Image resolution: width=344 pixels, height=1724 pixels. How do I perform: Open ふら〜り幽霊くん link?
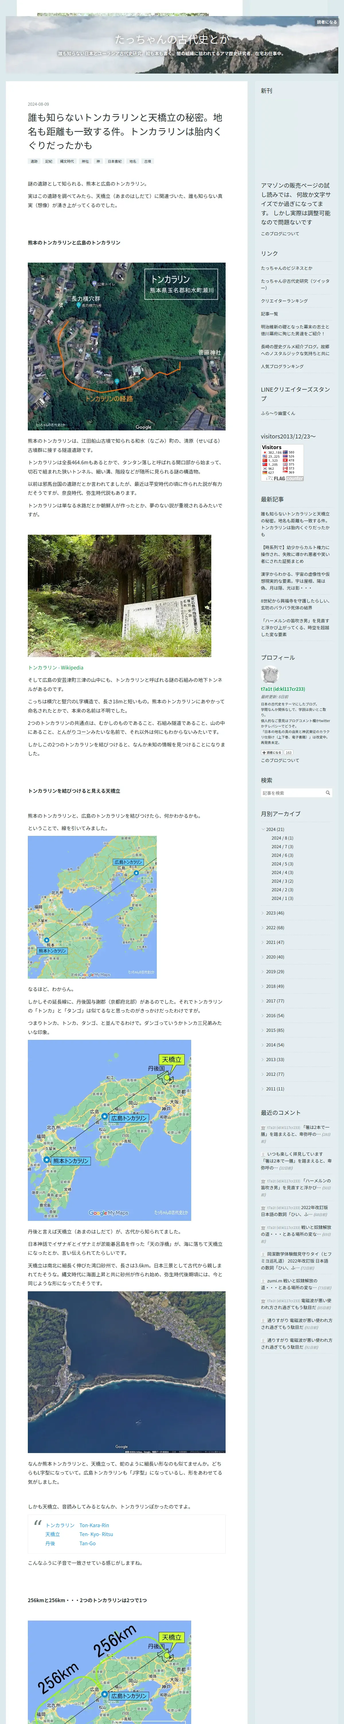pos(278,413)
